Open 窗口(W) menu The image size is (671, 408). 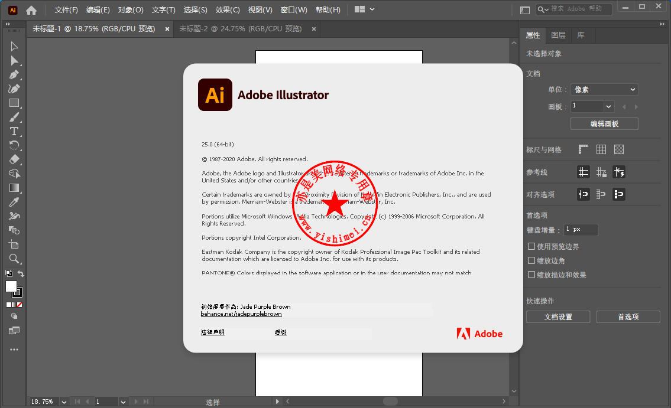[x=294, y=9]
